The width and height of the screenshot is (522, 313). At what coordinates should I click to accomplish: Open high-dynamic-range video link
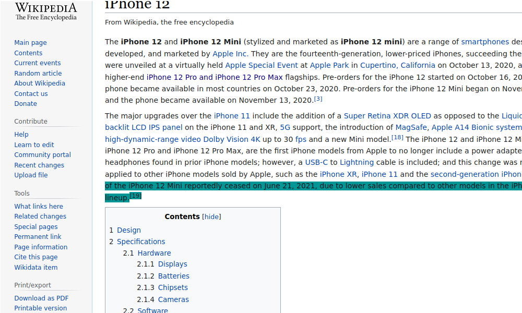pyautogui.click(x=153, y=139)
